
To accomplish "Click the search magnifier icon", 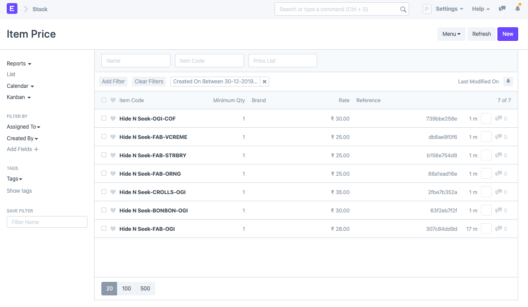I will click(403, 9).
